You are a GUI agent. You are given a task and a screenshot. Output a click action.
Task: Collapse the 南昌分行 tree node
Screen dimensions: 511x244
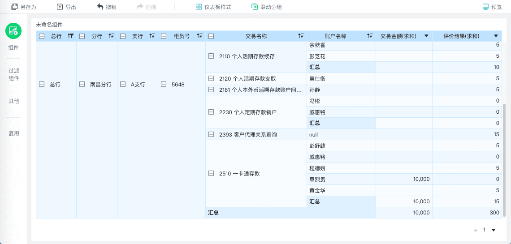[x=82, y=84]
